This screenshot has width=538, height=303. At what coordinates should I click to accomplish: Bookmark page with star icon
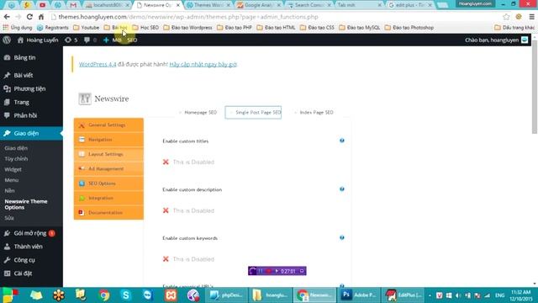pos(506,17)
